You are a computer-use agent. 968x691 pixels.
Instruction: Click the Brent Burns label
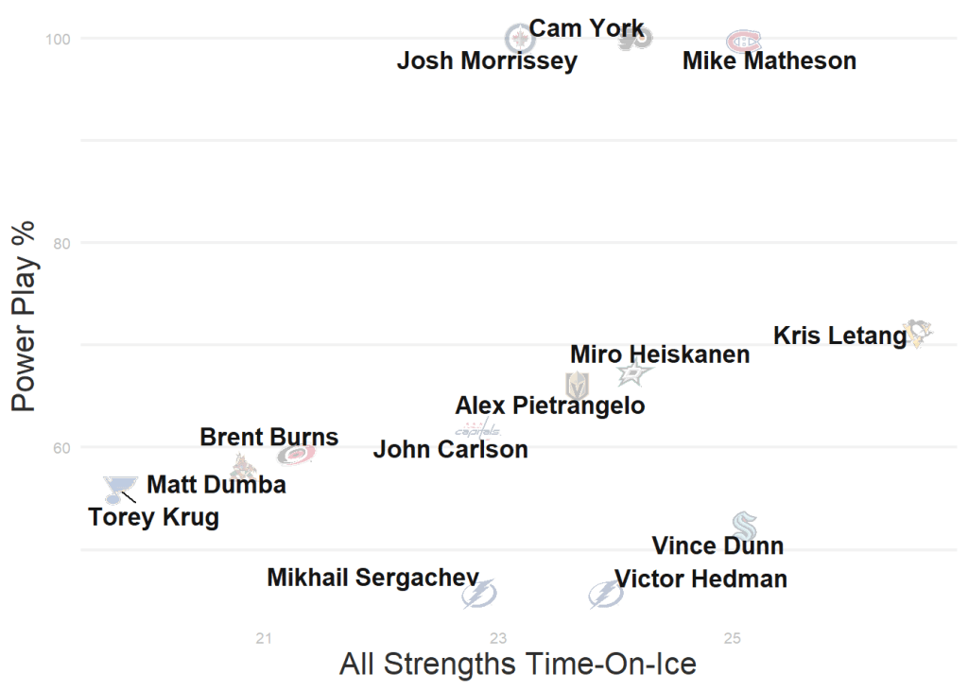tap(269, 437)
